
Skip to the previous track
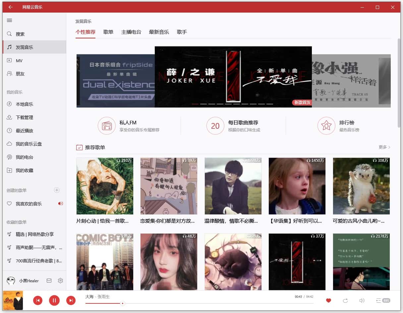(x=38, y=300)
